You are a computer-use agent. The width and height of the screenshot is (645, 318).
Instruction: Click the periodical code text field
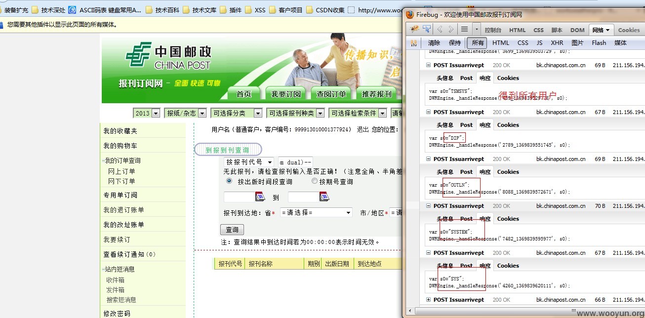(x=295, y=162)
